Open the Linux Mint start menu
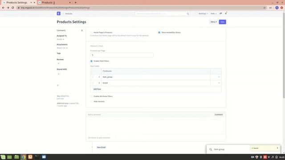 [3, 157]
